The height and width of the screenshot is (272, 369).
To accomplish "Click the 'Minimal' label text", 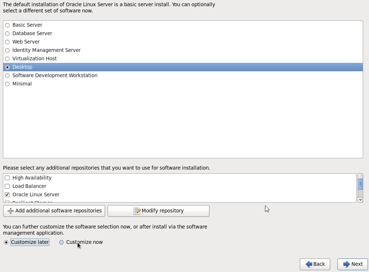I will coord(22,84).
